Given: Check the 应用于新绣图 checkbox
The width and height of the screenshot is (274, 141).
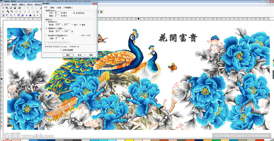Looking at the screenshot, I should coord(61,50).
